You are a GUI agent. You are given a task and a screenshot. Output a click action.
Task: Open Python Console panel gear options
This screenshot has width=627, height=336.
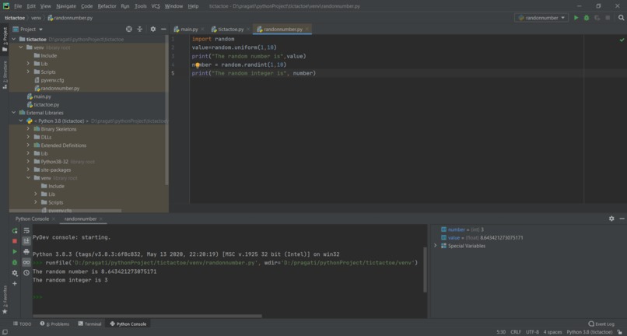[x=611, y=219]
